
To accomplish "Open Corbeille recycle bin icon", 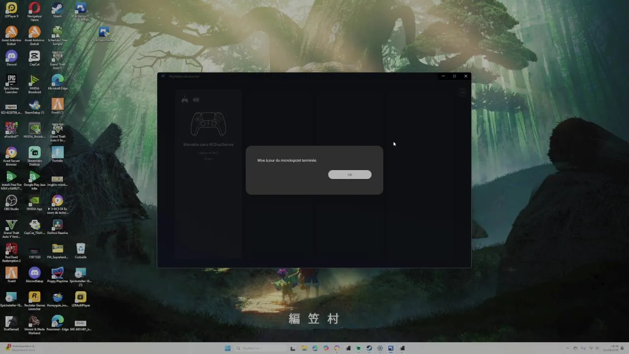I will pyautogui.click(x=81, y=251).
